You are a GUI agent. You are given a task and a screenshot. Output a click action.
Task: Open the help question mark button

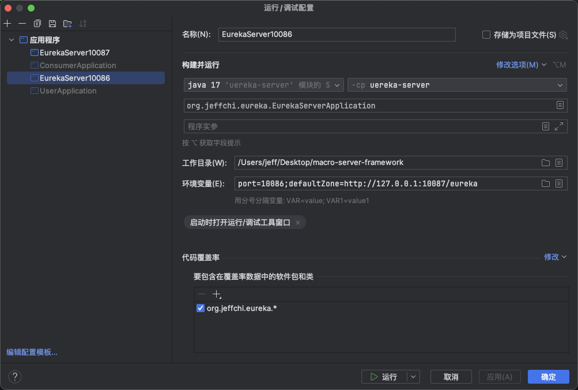coord(15,377)
